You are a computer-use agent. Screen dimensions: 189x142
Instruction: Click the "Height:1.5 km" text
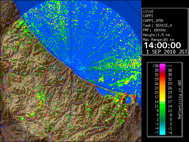[156, 35]
